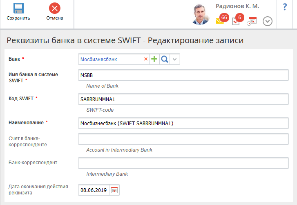Expand the user menu circular chevron

pos(268,21)
